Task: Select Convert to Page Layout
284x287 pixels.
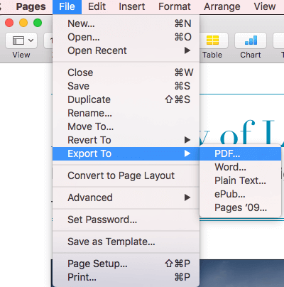Action: (126, 175)
